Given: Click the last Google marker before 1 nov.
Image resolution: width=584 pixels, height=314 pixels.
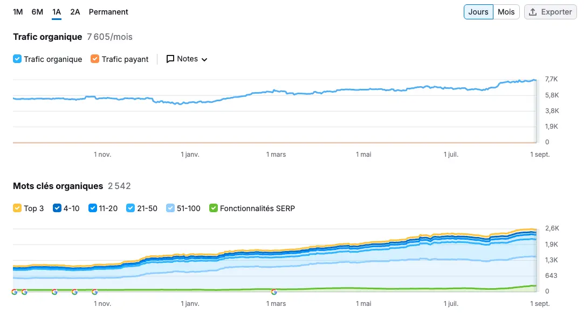Looking at the screenshot, I should click(x=94, y=292).
